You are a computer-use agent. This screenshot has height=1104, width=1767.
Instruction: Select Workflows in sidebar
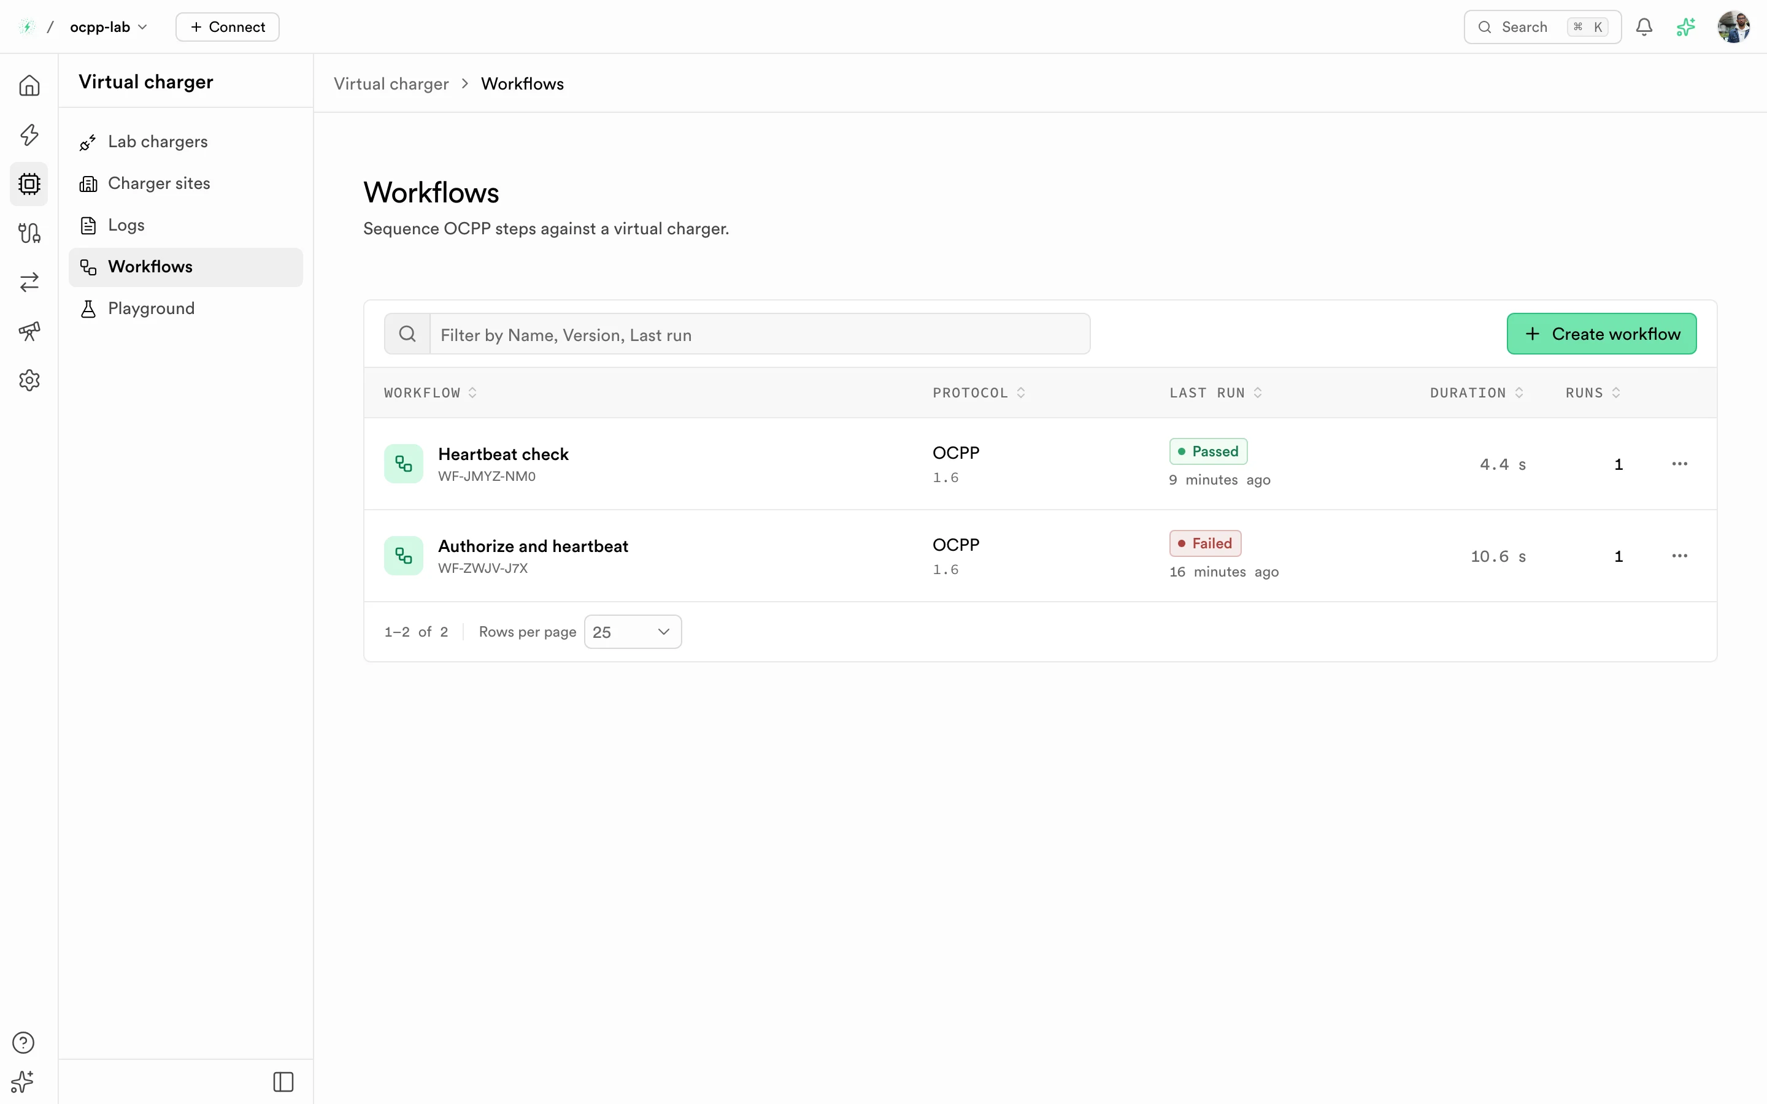185,267
